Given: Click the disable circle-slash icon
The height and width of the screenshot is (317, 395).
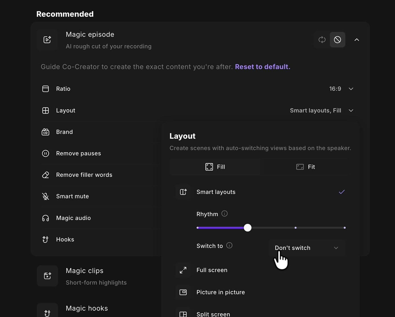Looking at the screenshot, I should [x=338, y=40].
